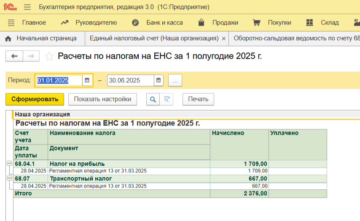The image size is (360, 221).
Task: Click the magnifier search button
Action: tap(153, 99)
